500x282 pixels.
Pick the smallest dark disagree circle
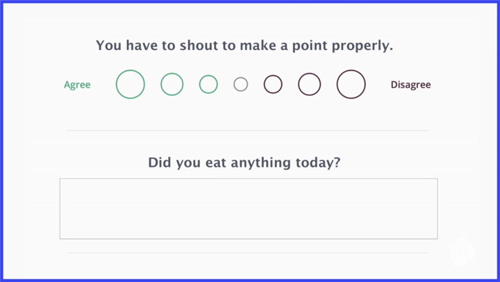pyautogui.click(x=273, y=85)
